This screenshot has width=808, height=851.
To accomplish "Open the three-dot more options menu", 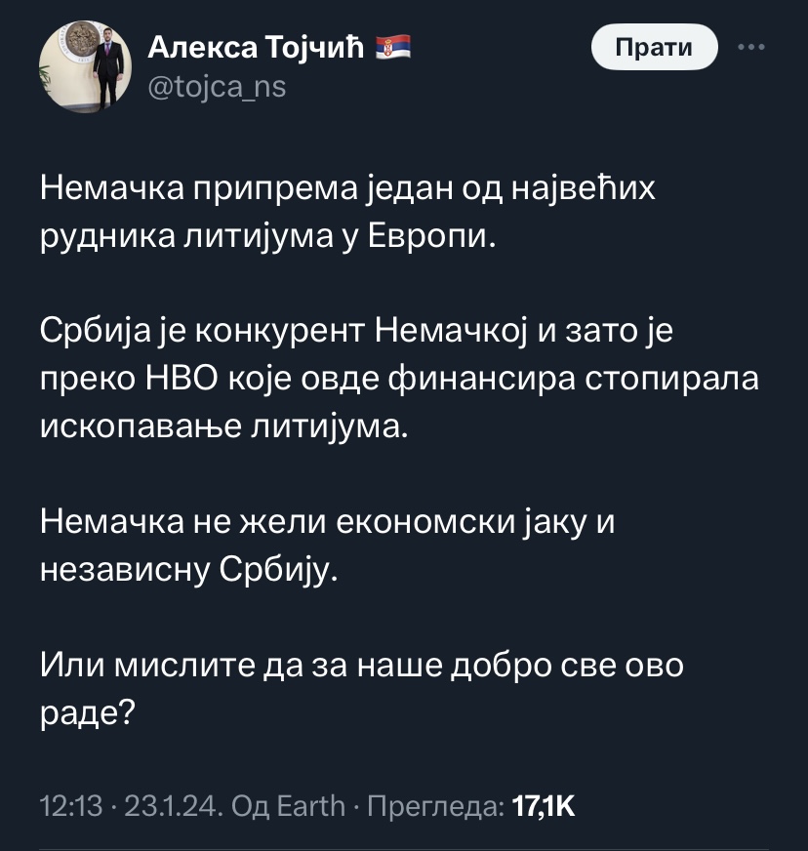I will (750, 47).
